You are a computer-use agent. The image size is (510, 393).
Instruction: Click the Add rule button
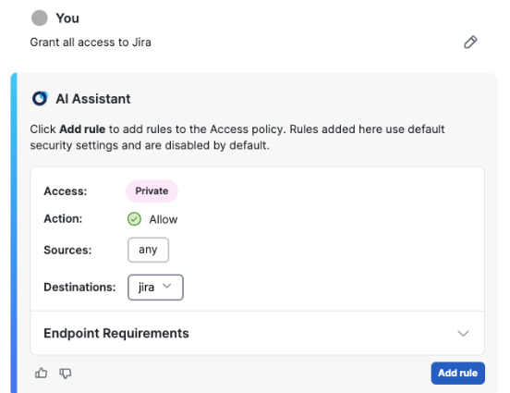(458, 374)
